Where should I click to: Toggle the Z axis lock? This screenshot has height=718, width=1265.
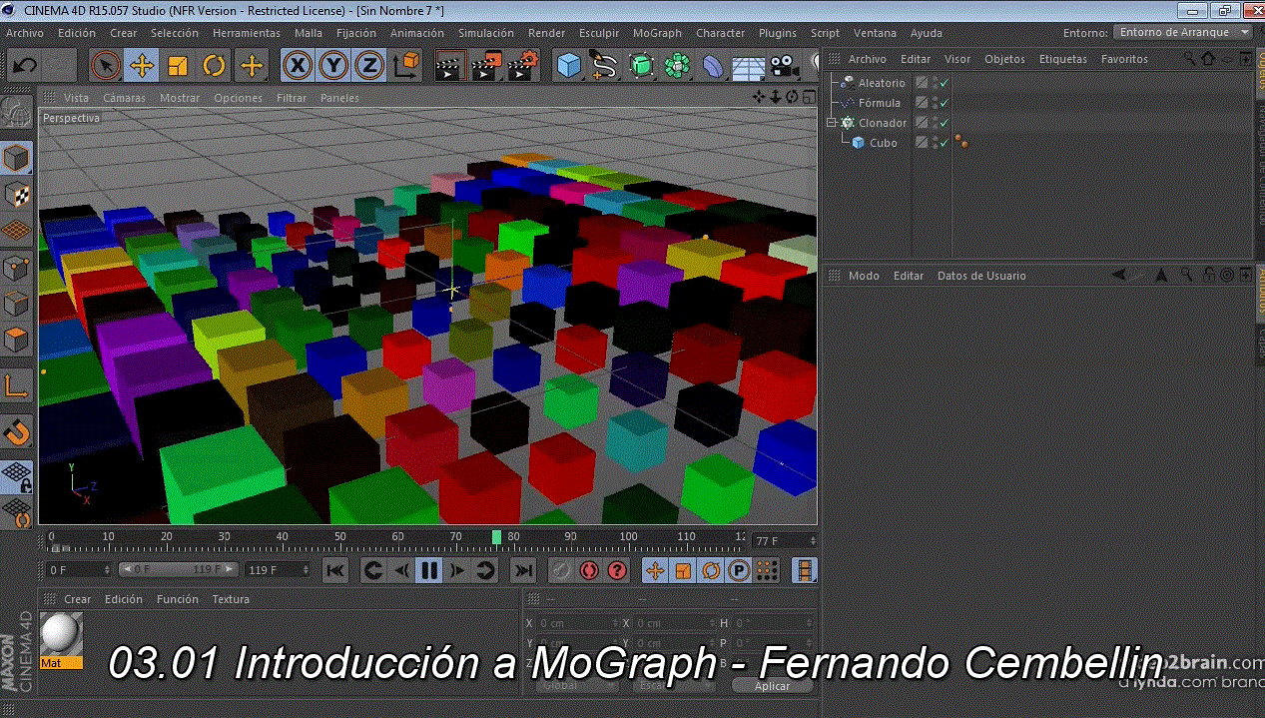click(369, 66)
